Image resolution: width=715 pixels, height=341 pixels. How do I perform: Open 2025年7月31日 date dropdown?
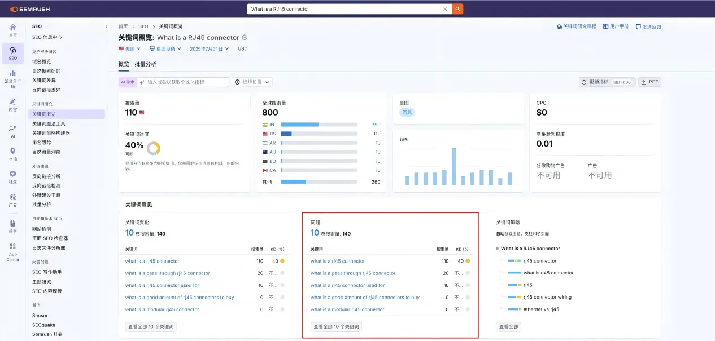210,48
